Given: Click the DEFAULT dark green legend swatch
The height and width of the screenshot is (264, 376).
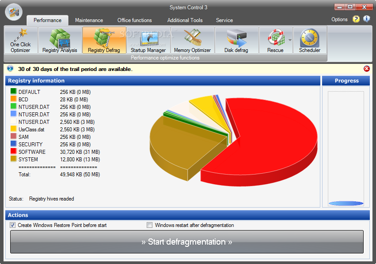Looking at the screenshot, I should pos(13,91).
